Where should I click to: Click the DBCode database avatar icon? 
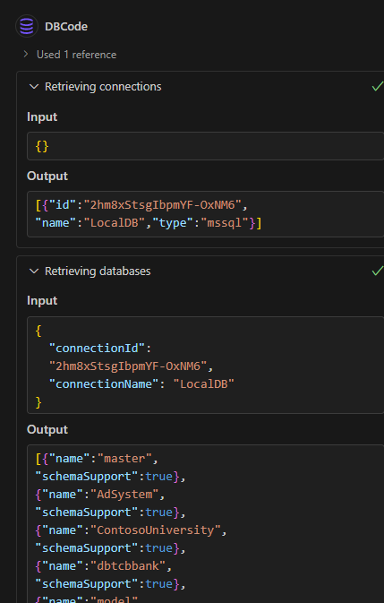click(x=27, y=26)
